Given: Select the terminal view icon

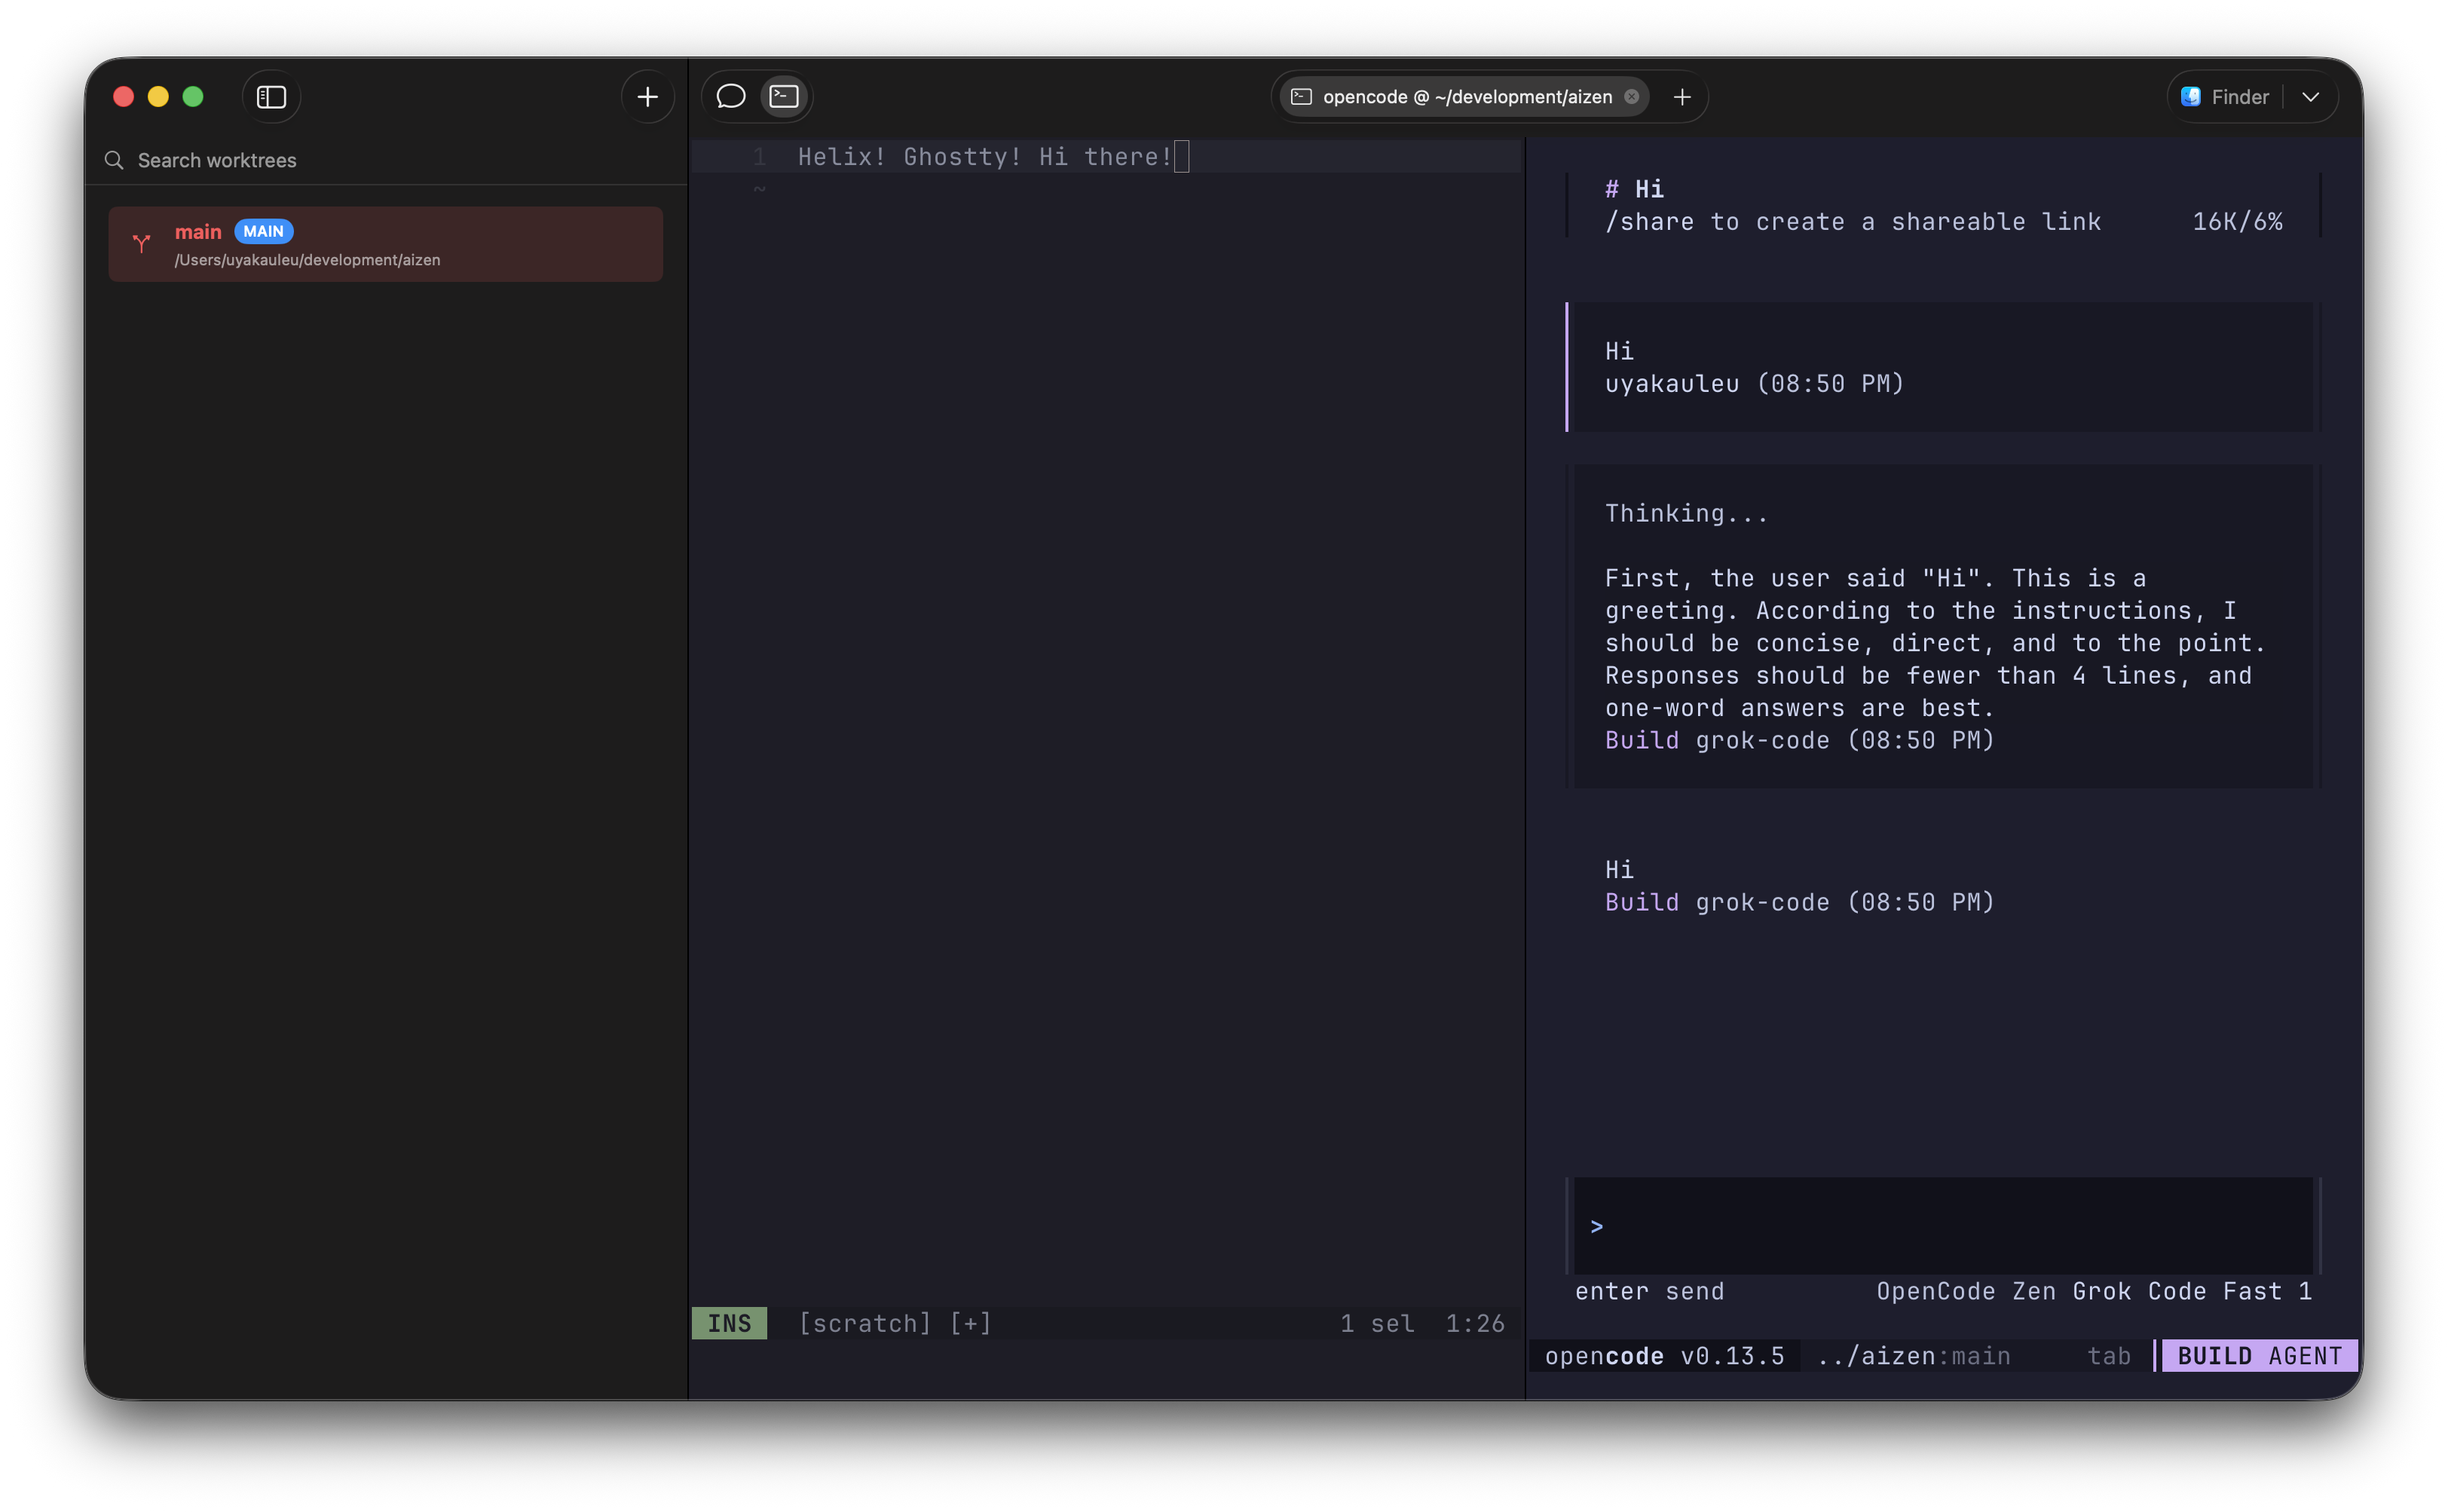Looking at the screenshot, I should (x=784, y=97).
